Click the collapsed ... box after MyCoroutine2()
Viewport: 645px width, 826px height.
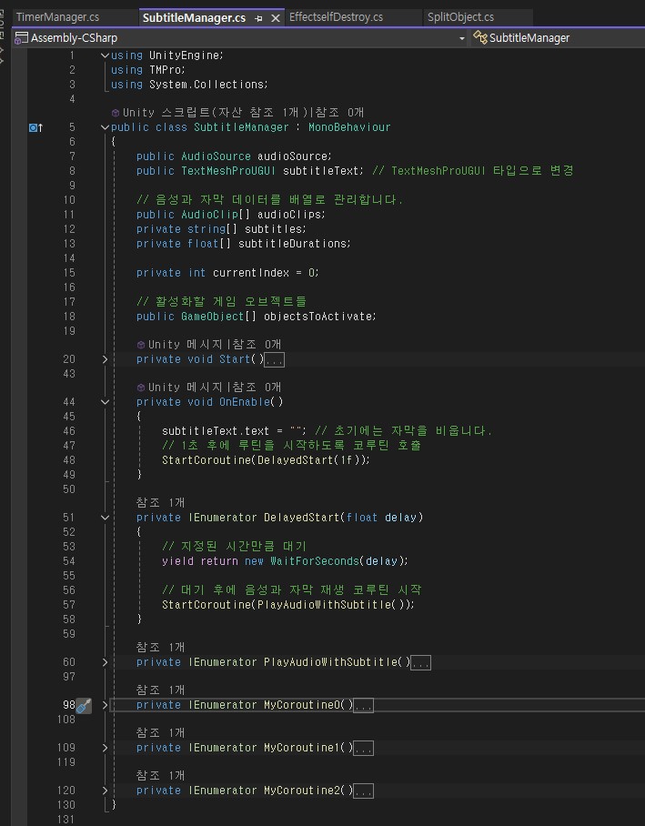364,791
